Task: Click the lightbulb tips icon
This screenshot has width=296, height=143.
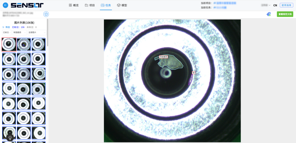Action: tap(10, 138)
